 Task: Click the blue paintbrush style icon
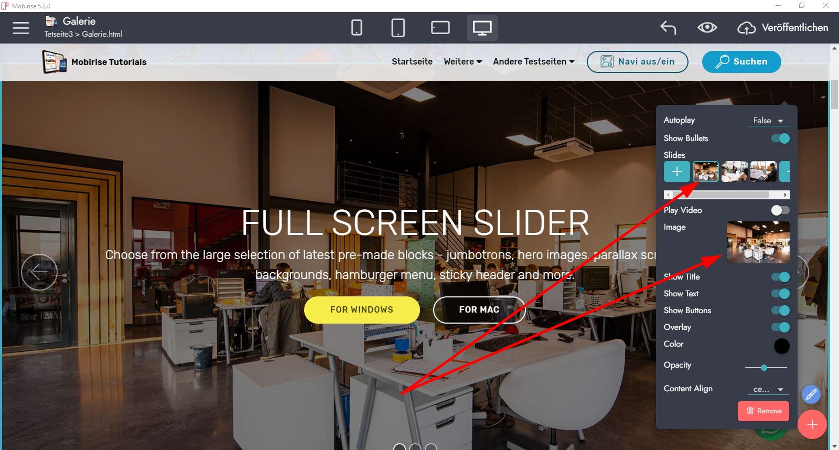click(x=811, y=394)
